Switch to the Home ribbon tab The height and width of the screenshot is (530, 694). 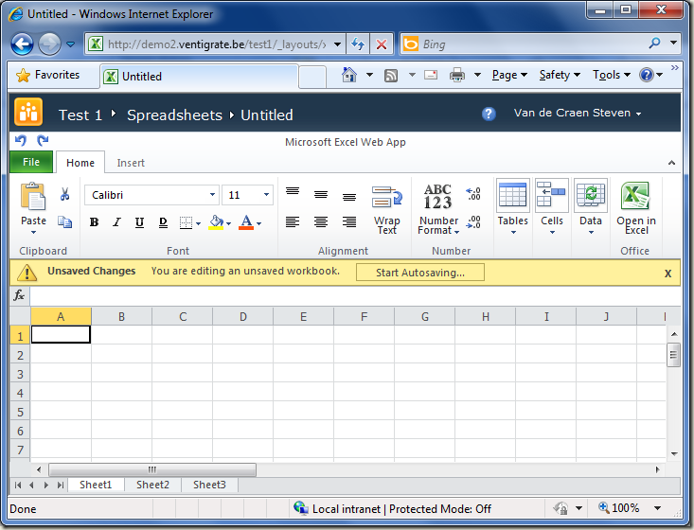coord(80,163)
